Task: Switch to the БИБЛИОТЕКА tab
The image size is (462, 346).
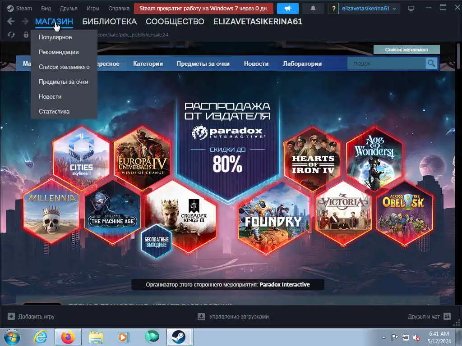Action: [x=109, y=22]
